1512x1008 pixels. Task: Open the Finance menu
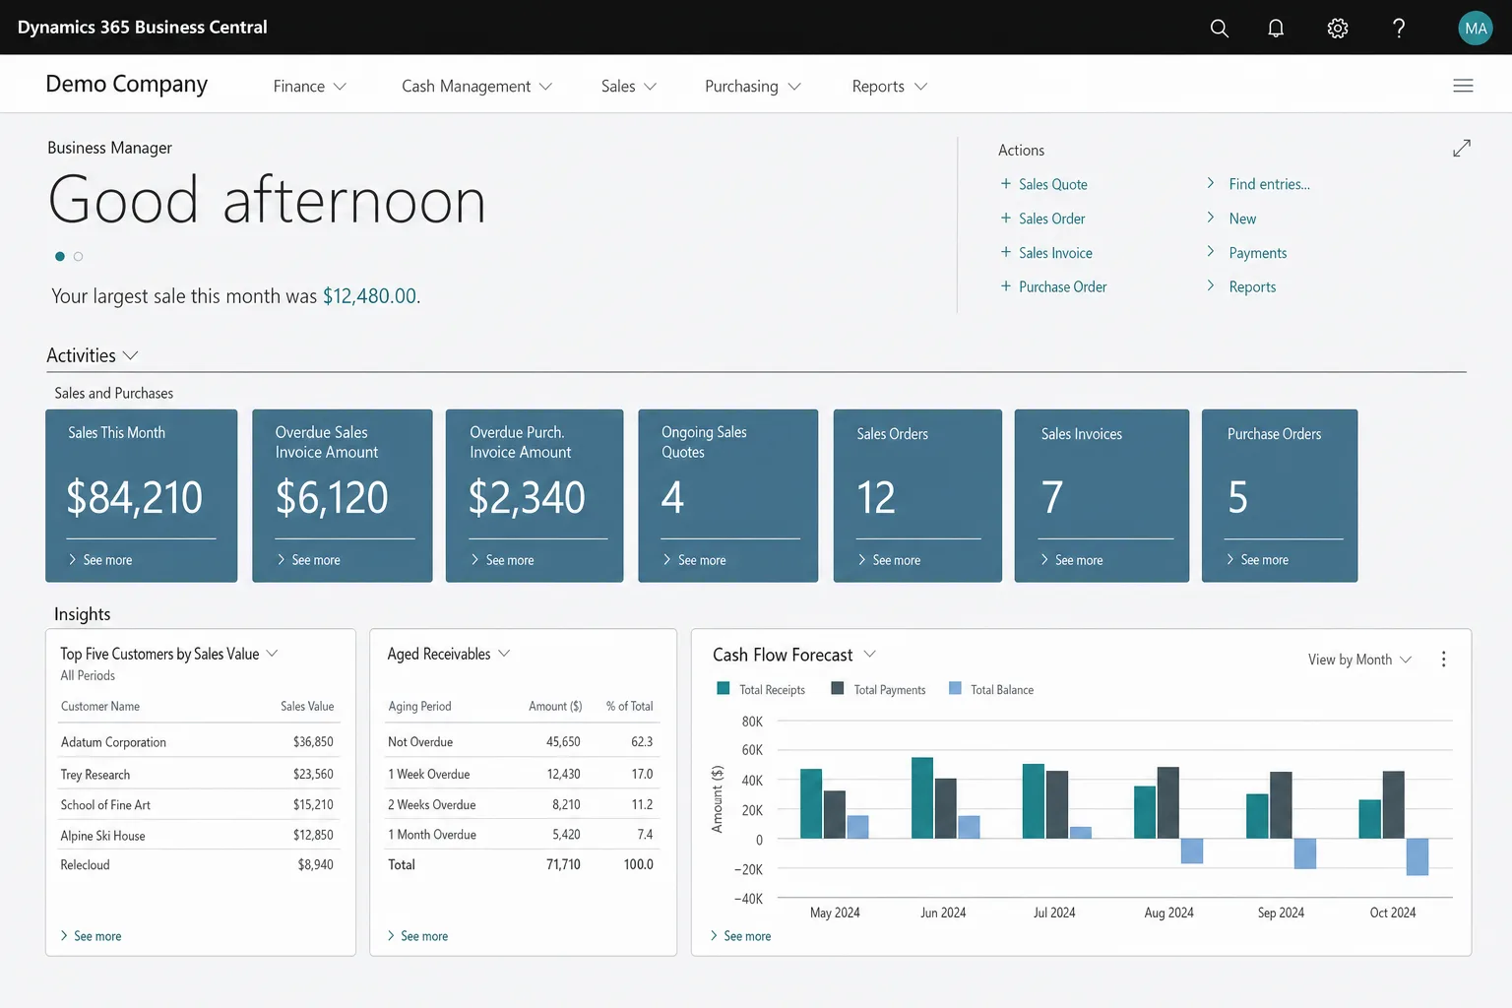(x=310, y=87)
